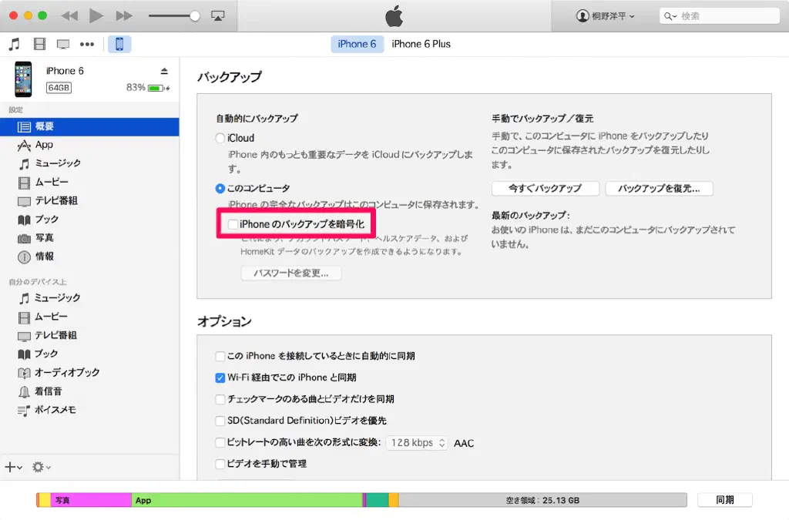
Task: Select the iCloud backup radio button
Action: pyautogui.click(x=220, y=139)
